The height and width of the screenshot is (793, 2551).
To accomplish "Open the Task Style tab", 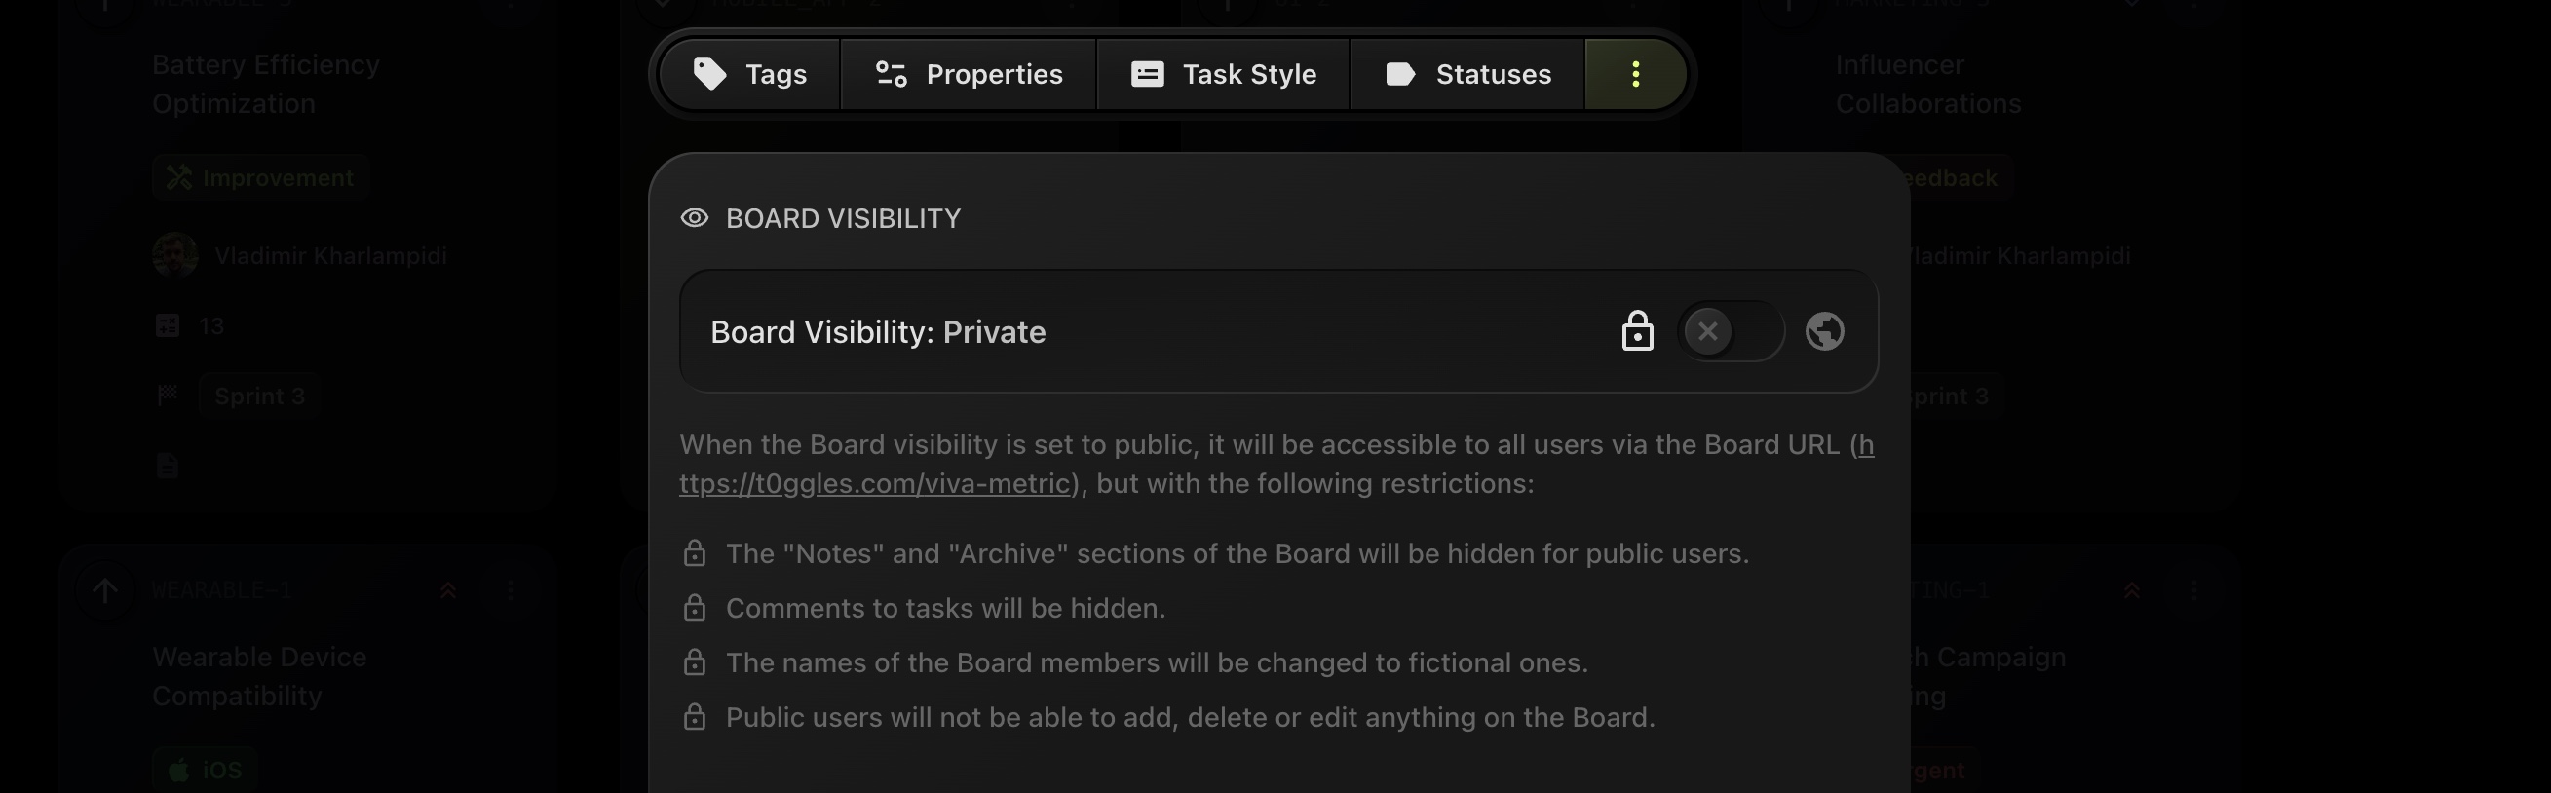I will [x=1223, y=74].
